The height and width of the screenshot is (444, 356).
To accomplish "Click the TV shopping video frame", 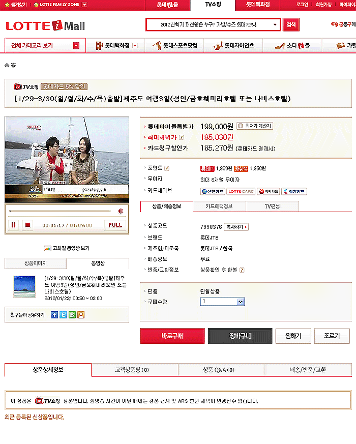I will tap(67, 160).
